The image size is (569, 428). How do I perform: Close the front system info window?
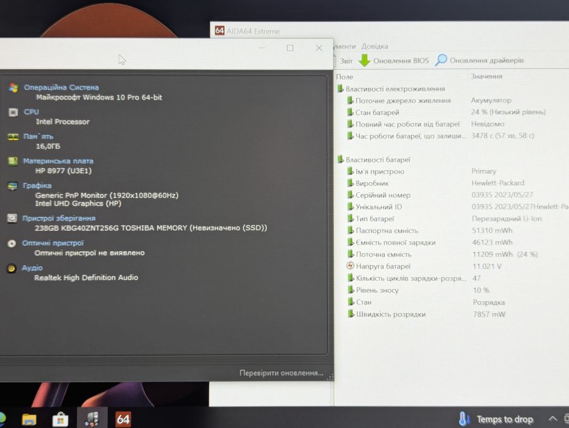pyautogui.click(x=319, y=48)
